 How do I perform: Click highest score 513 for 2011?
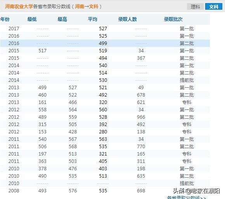pos(73,154)
